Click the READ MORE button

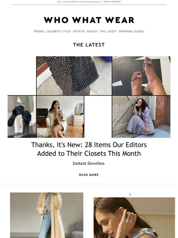[89, 175]
